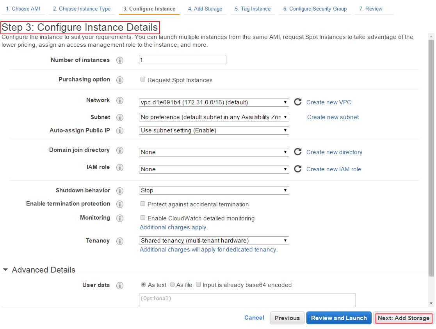Open the Subnet info tooltip icon

[120, 117]
